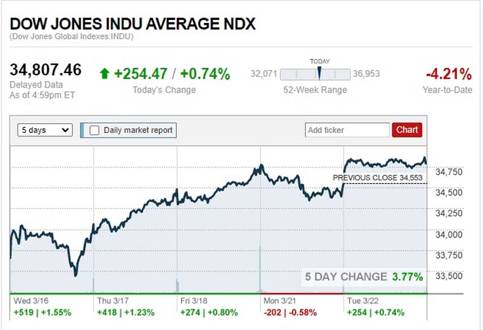The height and width of the screenshot is (330, 483).
Task: Select the Fri 3/18 day label
Action: click(193, 300)
